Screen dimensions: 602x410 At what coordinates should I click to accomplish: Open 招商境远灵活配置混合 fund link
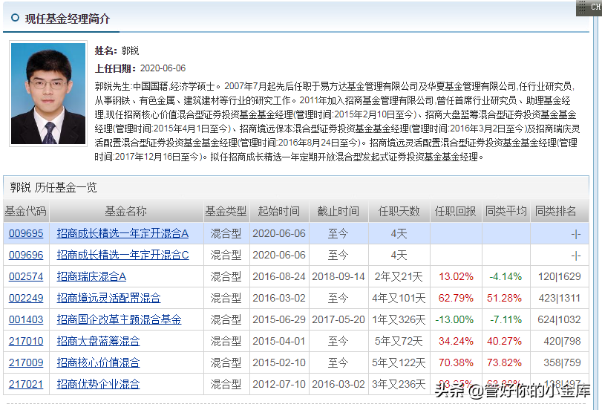point(108,298)
